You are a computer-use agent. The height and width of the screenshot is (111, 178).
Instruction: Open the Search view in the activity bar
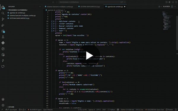(x=3, y=13)
